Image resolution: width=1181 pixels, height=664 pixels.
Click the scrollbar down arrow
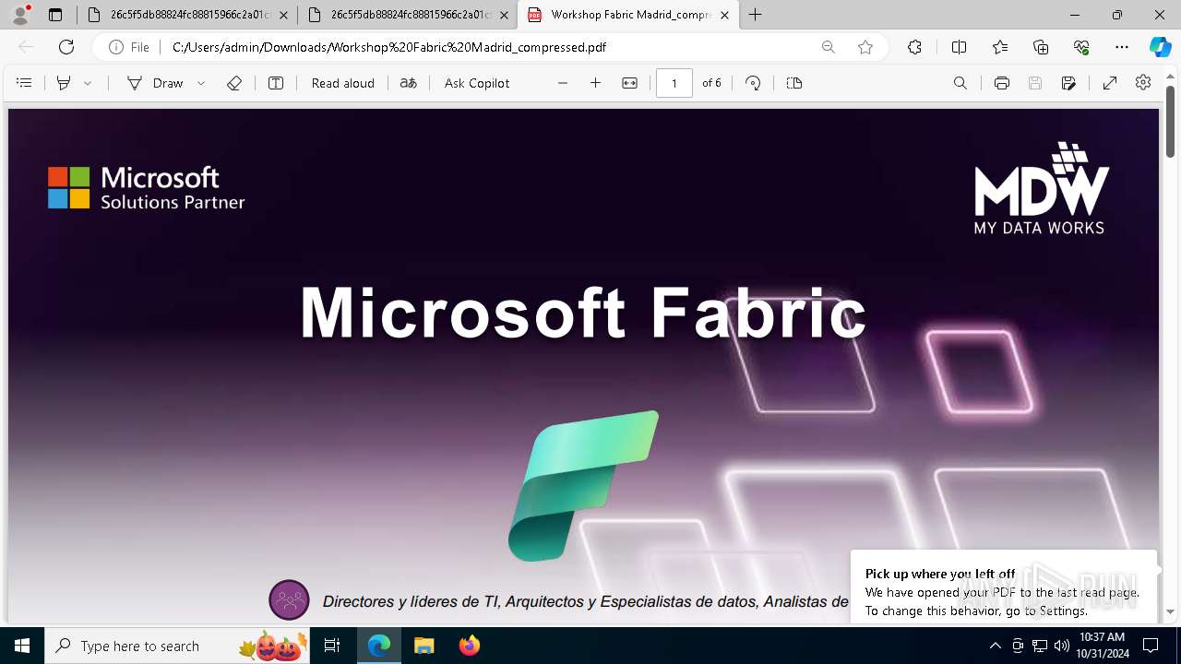point(1170,611)
